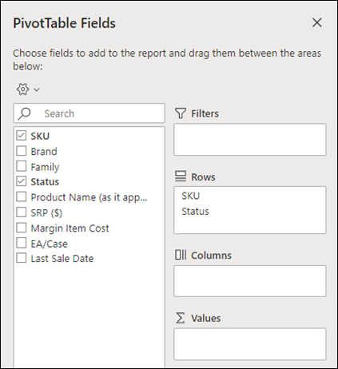Viewport: 338px width, 369px height.
Task: Check the Last Sale Date field
Action: [22, 258]
